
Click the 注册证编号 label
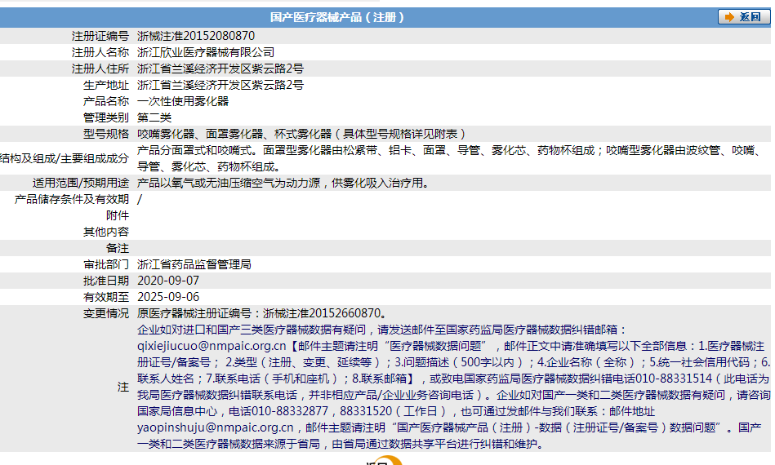(100, 36)
